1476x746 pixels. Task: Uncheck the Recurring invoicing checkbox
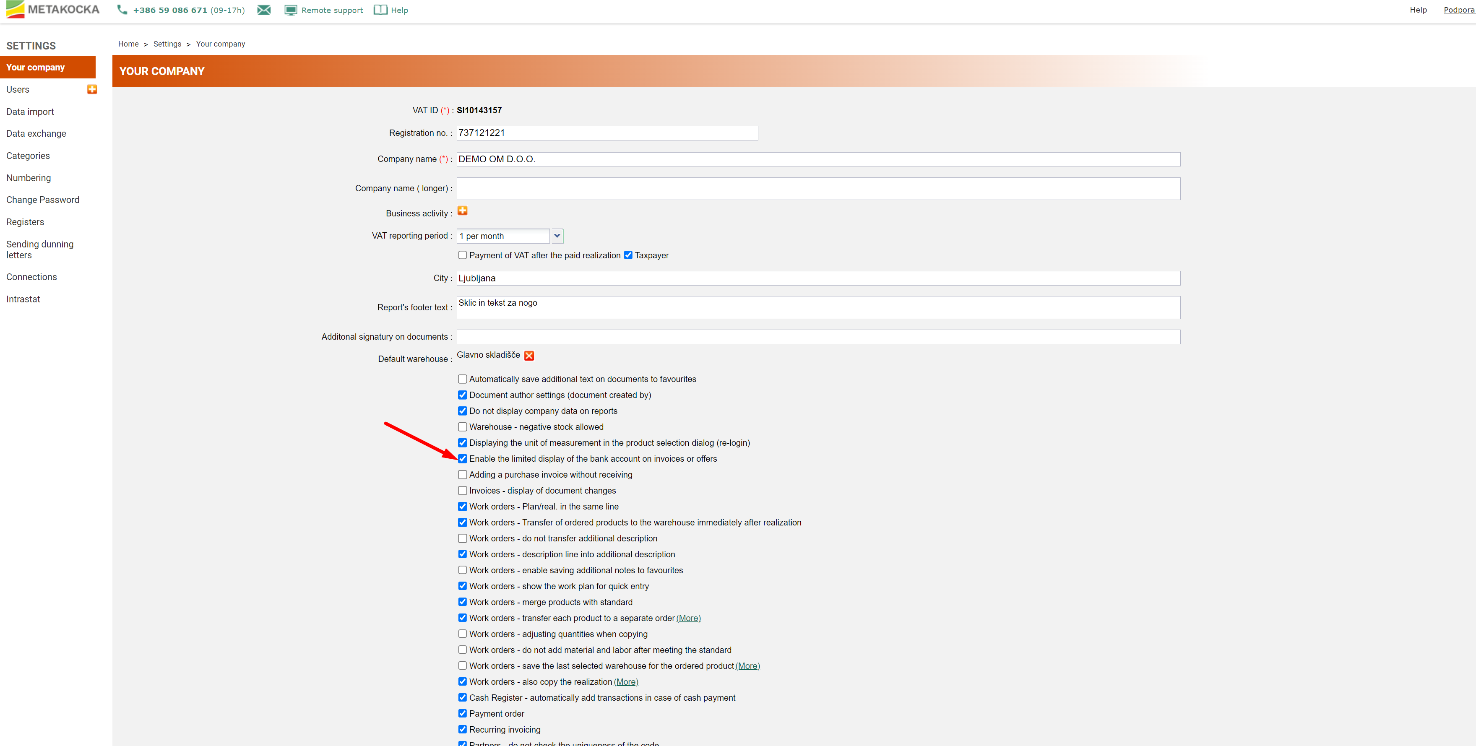point(462,729)
